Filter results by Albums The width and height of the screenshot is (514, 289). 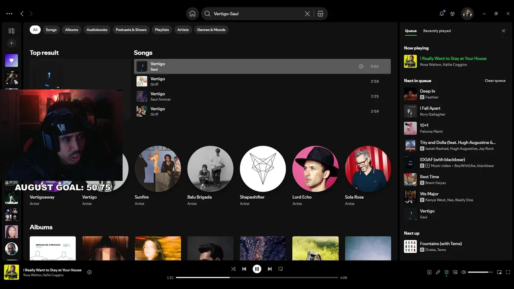[71, 30]
